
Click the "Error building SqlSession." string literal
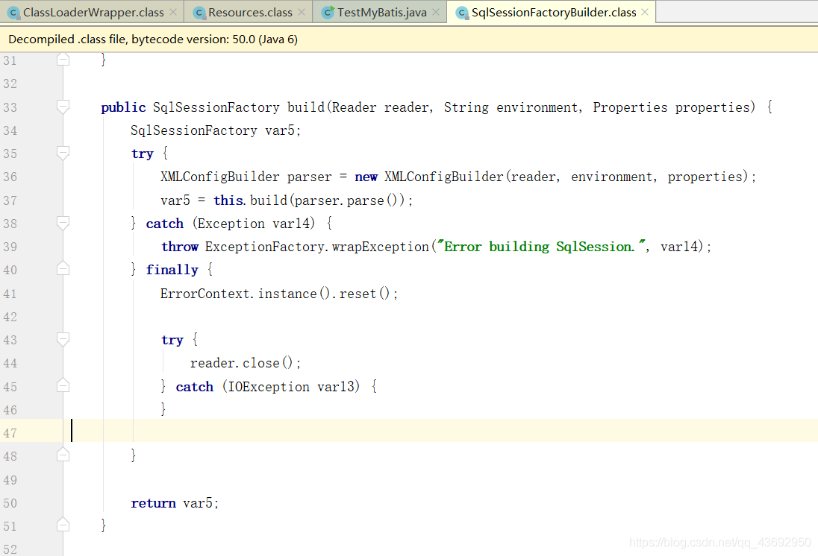tap(542, 247)
